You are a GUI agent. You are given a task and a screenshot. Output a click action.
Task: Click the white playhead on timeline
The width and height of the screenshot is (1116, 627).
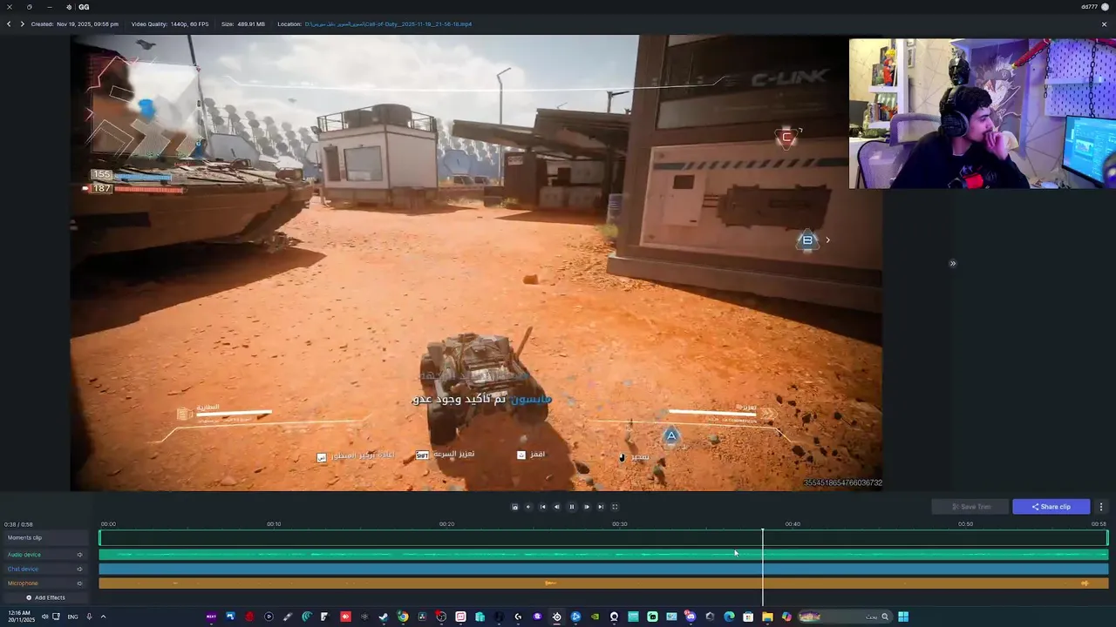[x=762, y=566]
